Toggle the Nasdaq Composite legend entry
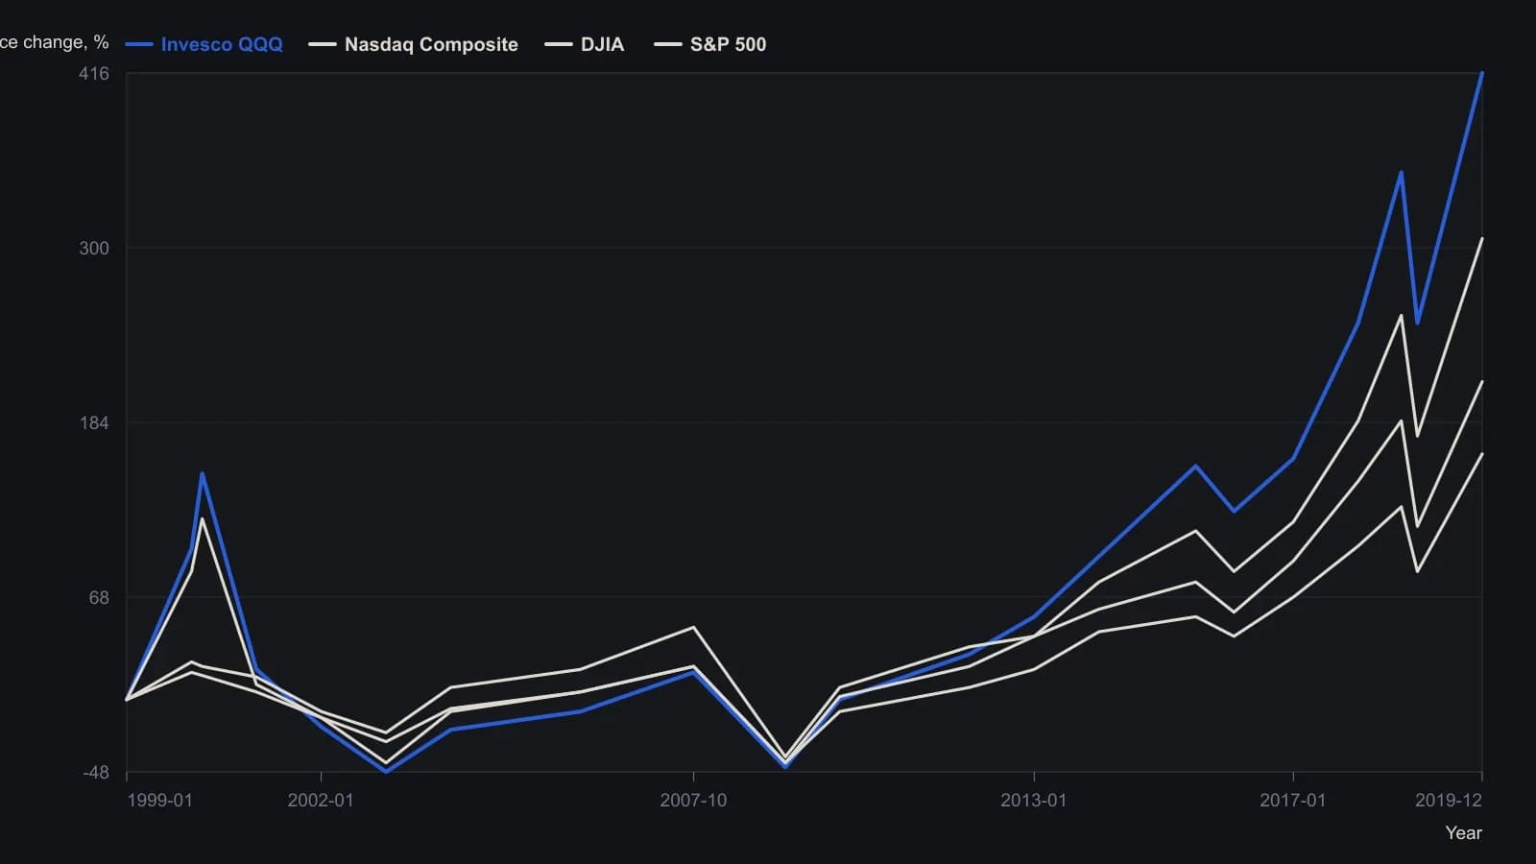The height and width of the screenshot is (864, 1536). pyautogui.click(x=413, y=44)
